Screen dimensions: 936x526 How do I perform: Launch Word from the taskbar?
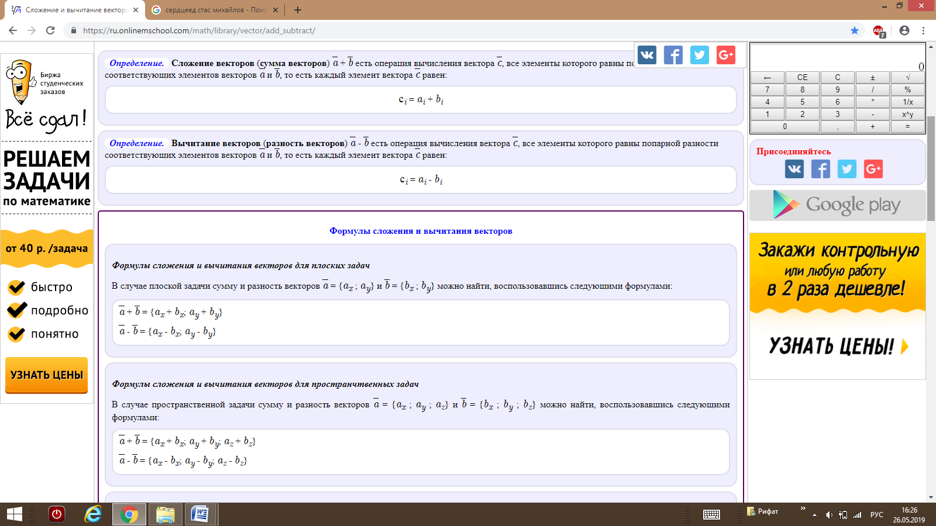pyautogui.click(x=200, y=514)
